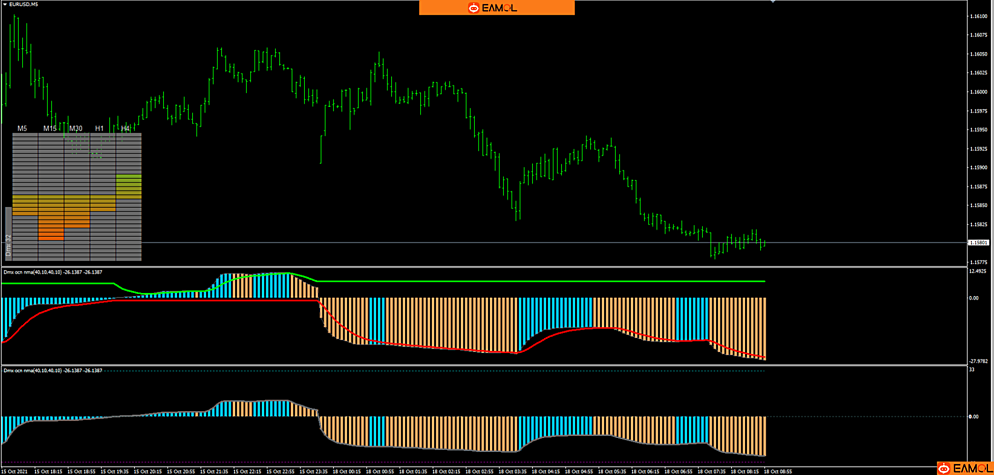Click price level 1.15875 on the axis
Image resolution: width=994 pixels, height=475 pixels.
(x=978, y=186)
